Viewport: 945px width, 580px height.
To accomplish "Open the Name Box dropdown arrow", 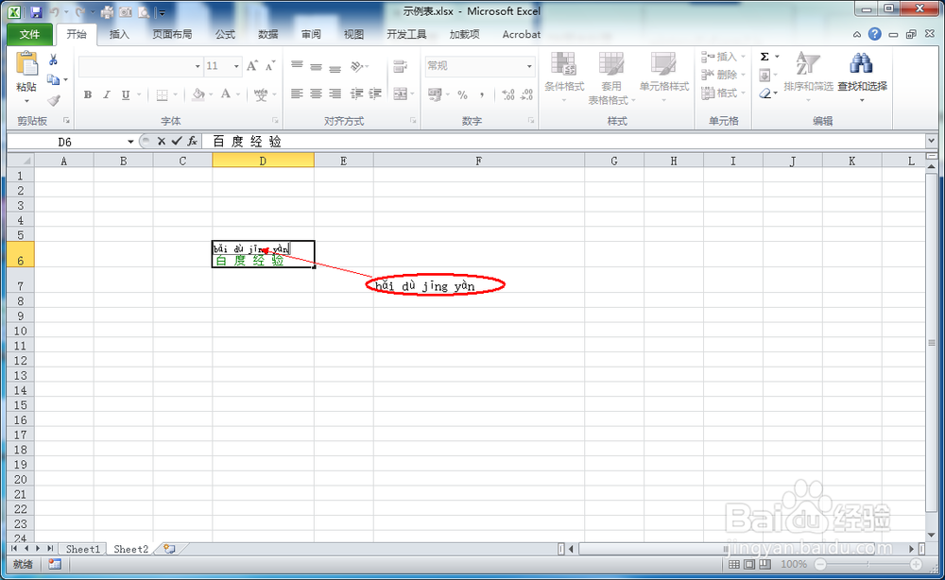I will (x=130, y=142).
